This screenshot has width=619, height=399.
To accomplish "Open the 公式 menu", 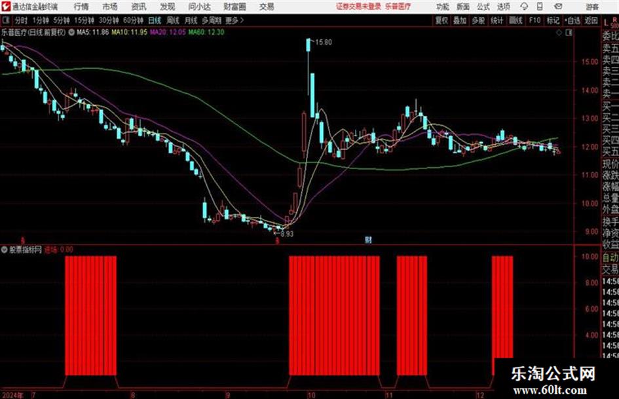I will (483, 7).
